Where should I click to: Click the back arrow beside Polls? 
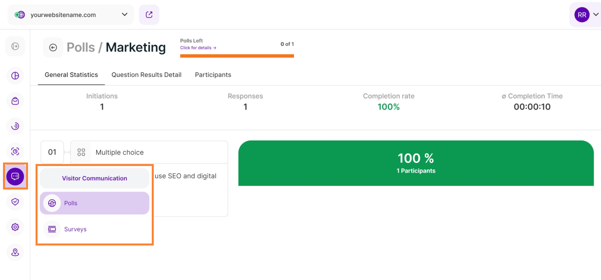[53, 47]
